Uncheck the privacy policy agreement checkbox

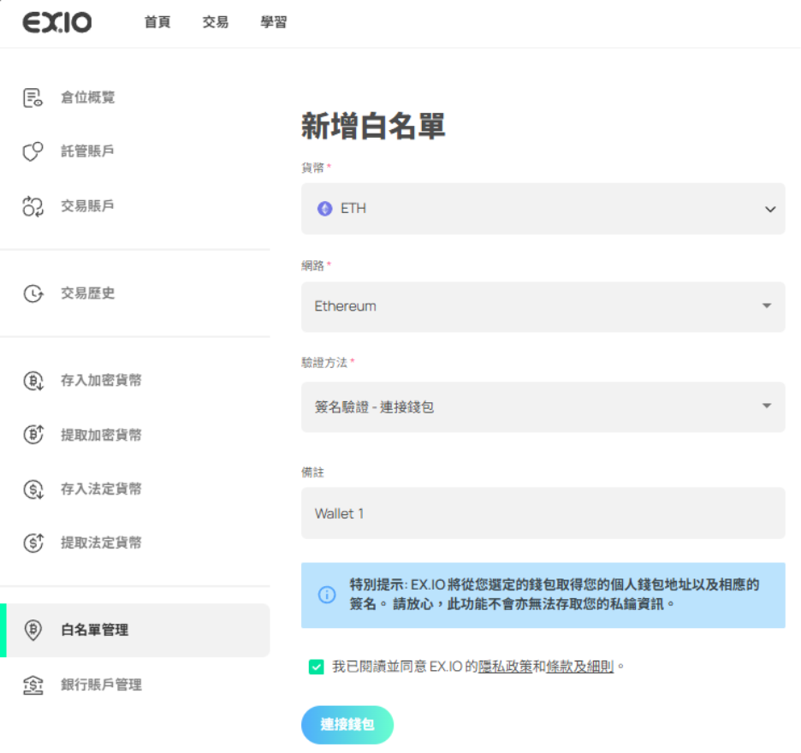pyautogui.click(x=317, y=667)
